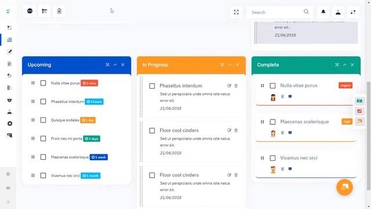Click the 1 day orange badge
371x209 pixels.
88,120
